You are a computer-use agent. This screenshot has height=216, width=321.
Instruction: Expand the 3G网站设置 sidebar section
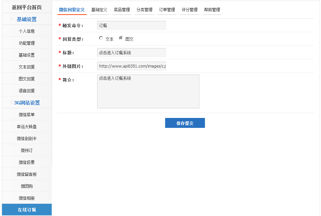26,102
